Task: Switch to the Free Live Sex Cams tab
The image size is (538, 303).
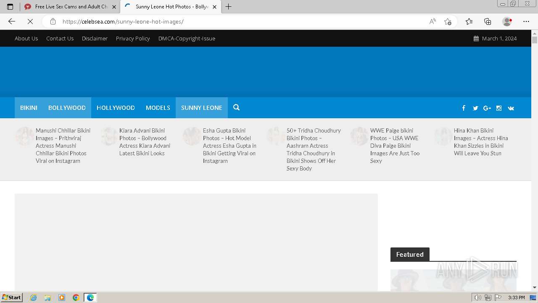Action: pyautogui.click(x=70, y=7)
